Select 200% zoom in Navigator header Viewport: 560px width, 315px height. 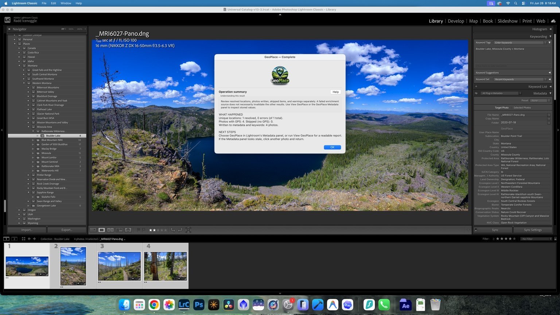click(79, 29)
